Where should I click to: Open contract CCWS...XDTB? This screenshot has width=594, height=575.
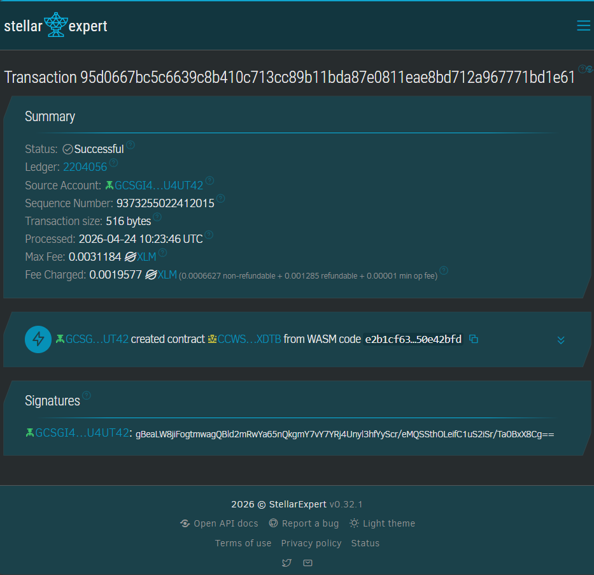[244, 339]
